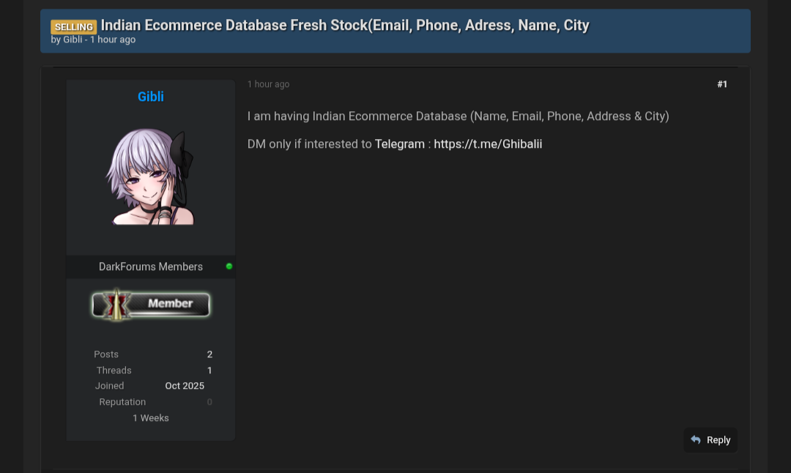Click Gibli author name in thread byline
This screenshot has width=791, height=473.
tap(73, 40)
